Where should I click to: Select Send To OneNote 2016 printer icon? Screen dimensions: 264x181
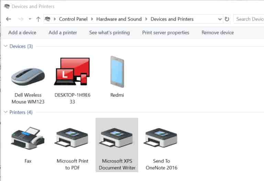point(161,138)
